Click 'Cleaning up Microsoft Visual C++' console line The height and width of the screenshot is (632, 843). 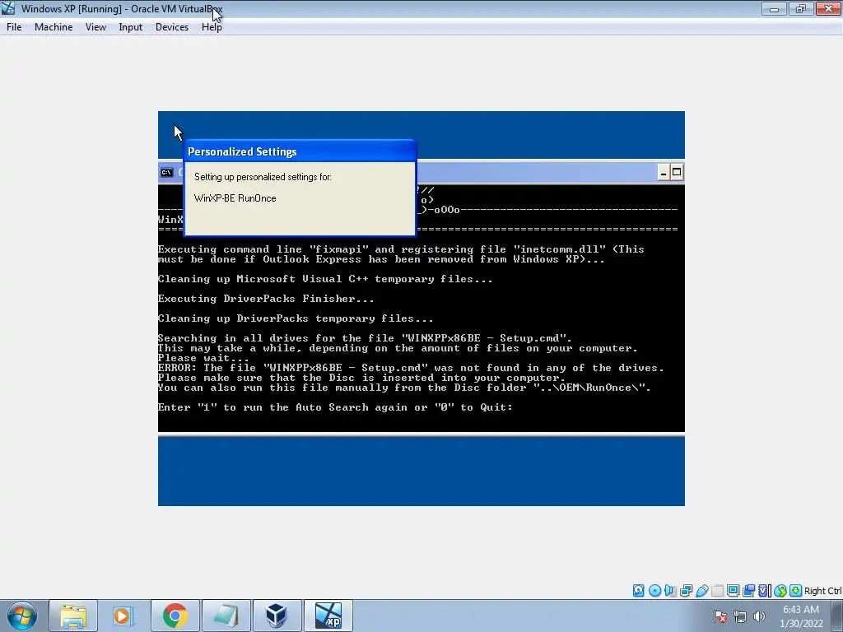(325, 279)
